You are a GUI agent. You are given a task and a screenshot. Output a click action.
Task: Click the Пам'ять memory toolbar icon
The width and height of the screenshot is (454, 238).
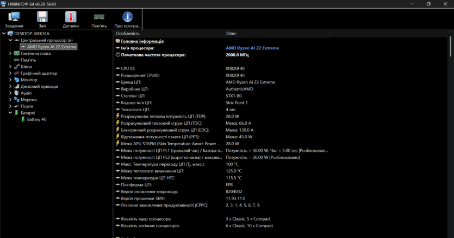coord(99,17)
